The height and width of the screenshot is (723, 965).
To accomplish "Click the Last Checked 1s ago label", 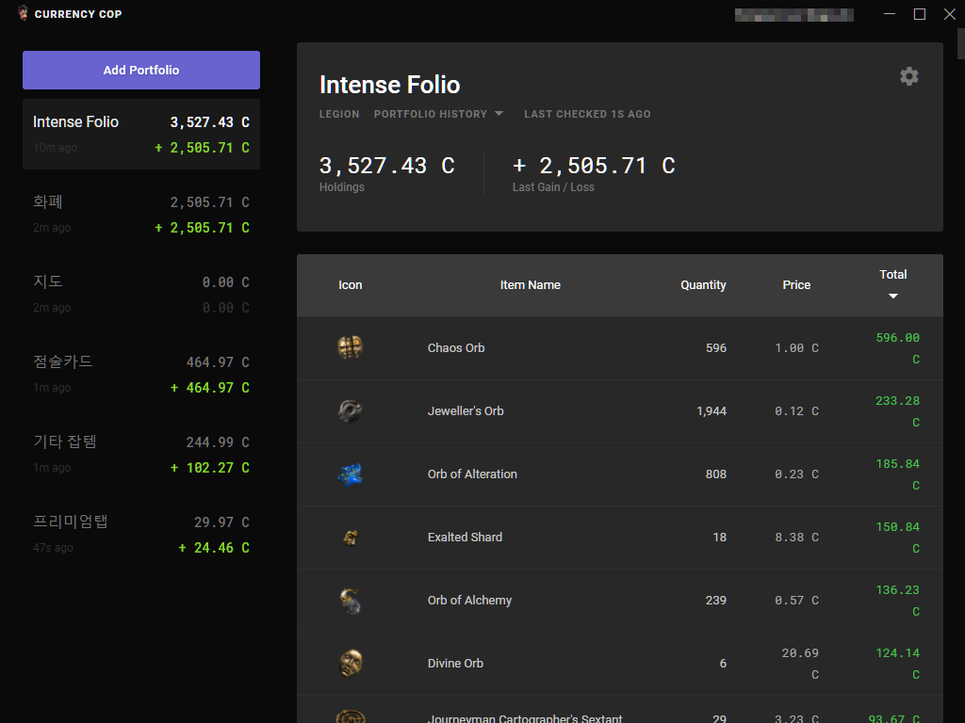I will coord(587,114).
